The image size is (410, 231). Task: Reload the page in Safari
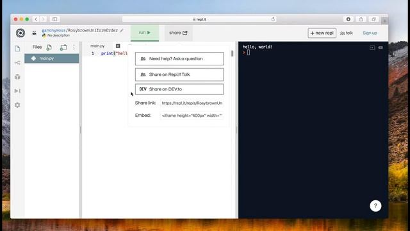click(x=273, y=19)
